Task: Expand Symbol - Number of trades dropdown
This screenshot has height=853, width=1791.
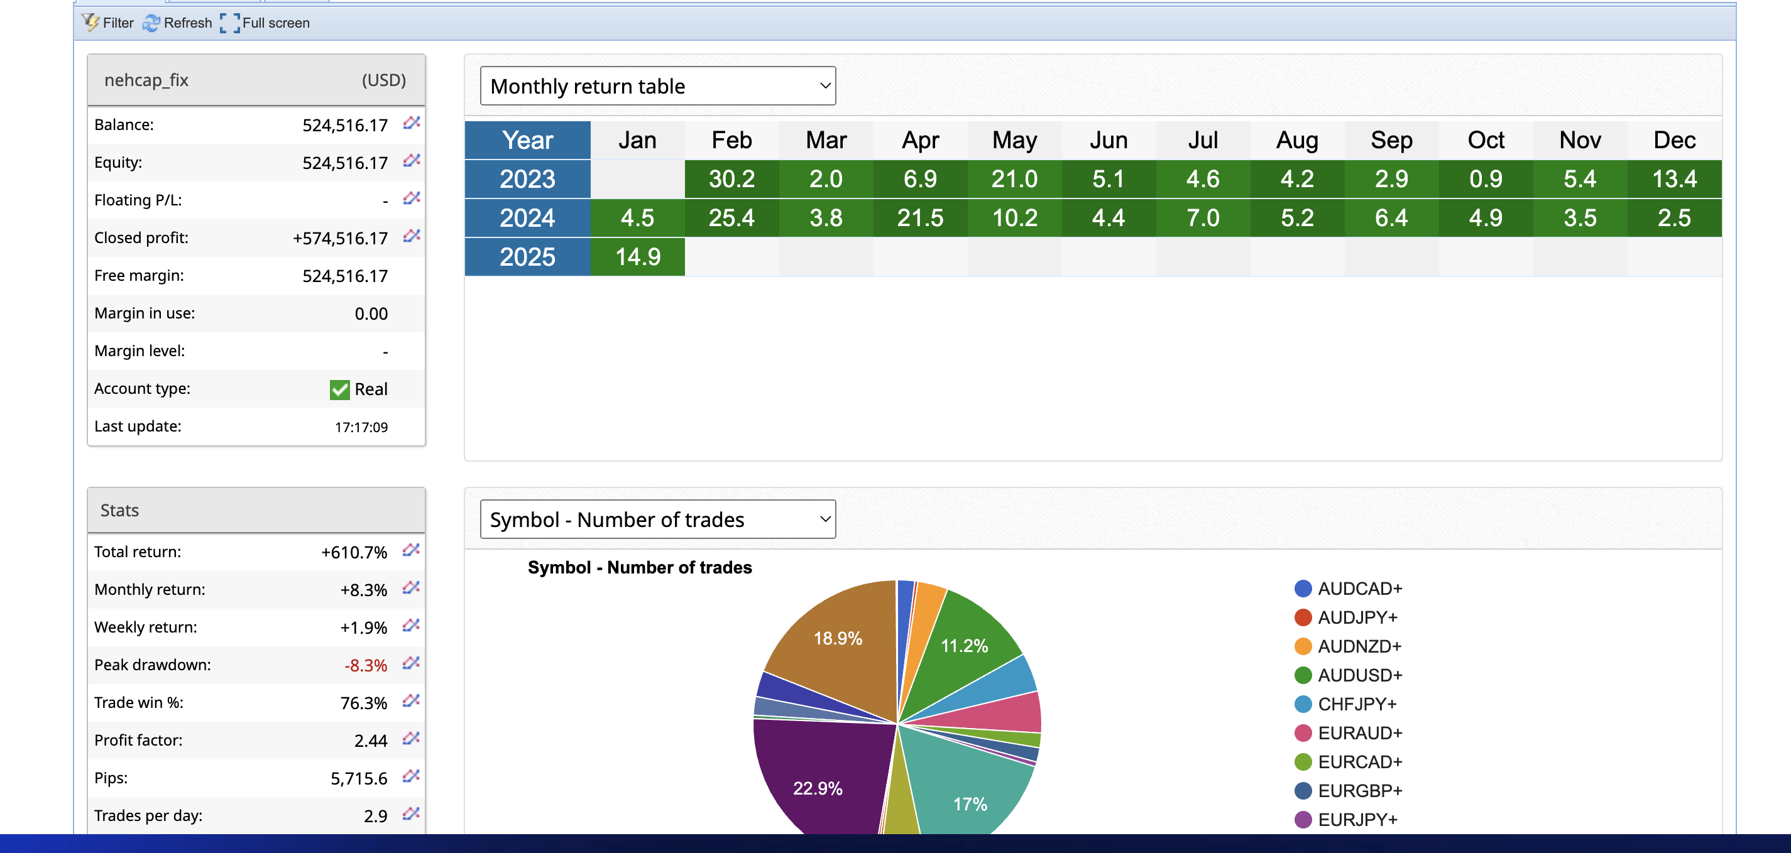Action: pyautogui.click(x=657, y=519)
